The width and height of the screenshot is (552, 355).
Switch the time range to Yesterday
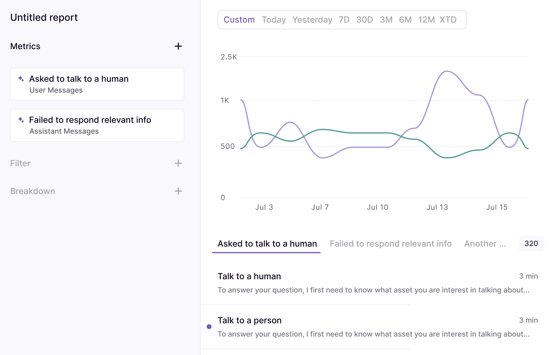(x=312, y=19)
